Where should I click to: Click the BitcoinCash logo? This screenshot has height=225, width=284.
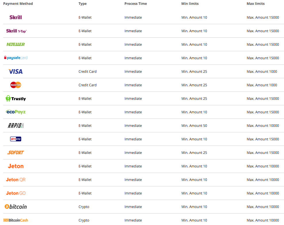click(x=16, y=220)
